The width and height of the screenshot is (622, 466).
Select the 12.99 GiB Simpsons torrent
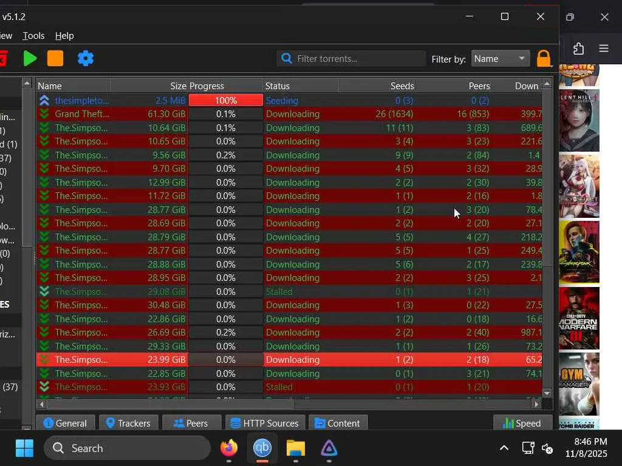289,182
